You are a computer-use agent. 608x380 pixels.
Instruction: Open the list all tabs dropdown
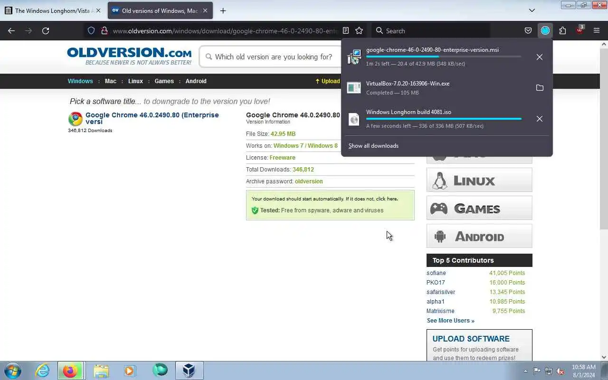pos(532,10)
